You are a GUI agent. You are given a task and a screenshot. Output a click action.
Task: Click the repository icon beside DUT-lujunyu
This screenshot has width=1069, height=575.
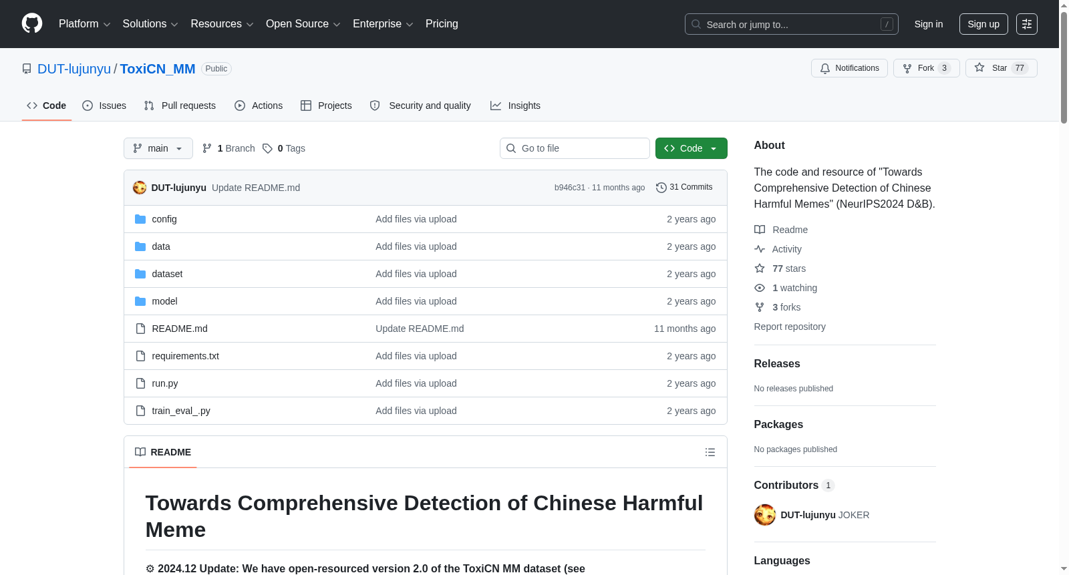pyautogui.click(x=27, y=69)
